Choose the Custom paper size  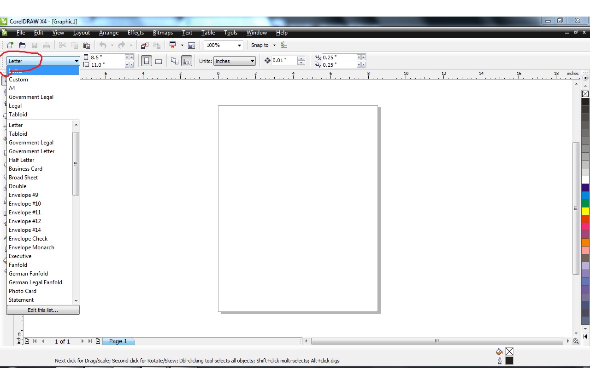tap(43, 80)
